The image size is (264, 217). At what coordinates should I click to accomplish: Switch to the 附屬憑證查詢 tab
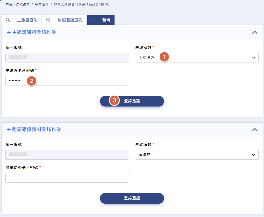[64, 20]
